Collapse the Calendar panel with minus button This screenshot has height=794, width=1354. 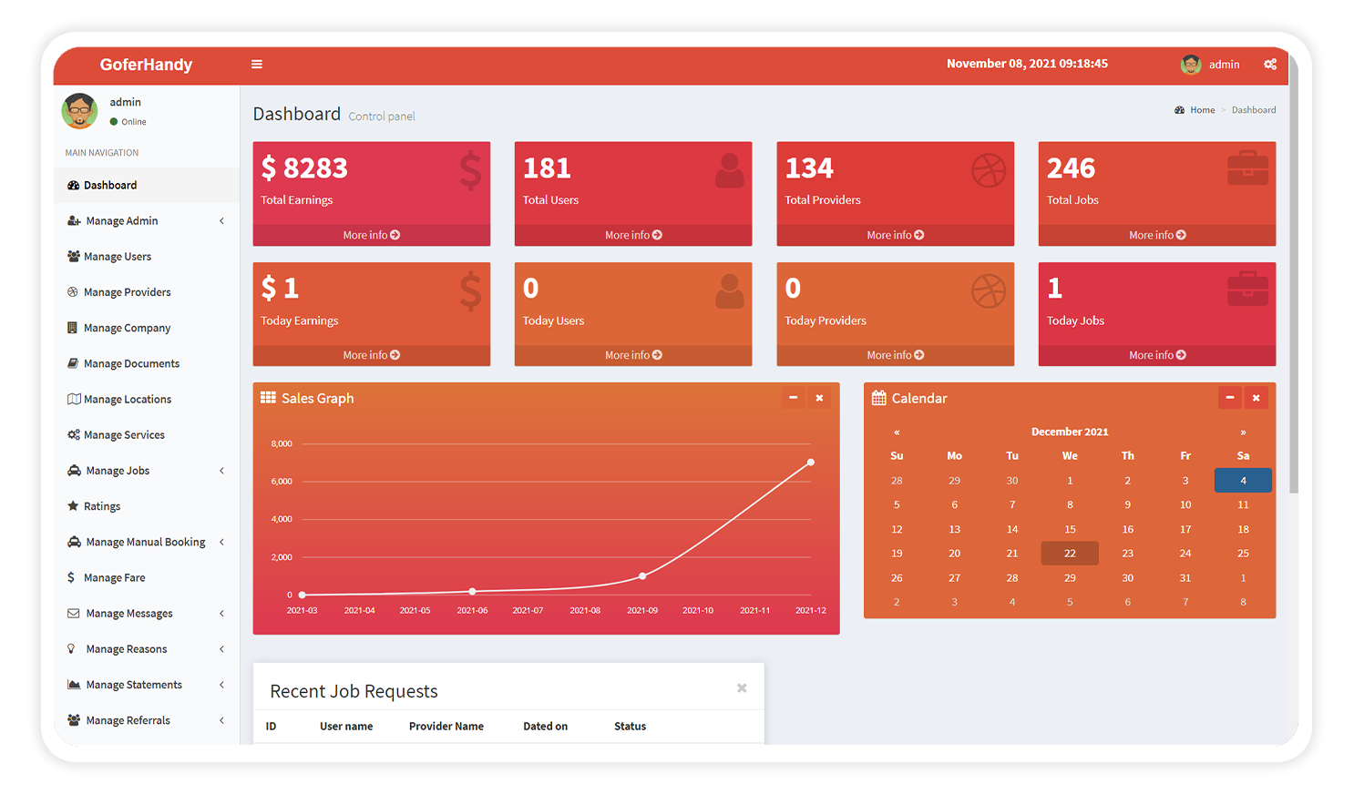[1230, 398]
